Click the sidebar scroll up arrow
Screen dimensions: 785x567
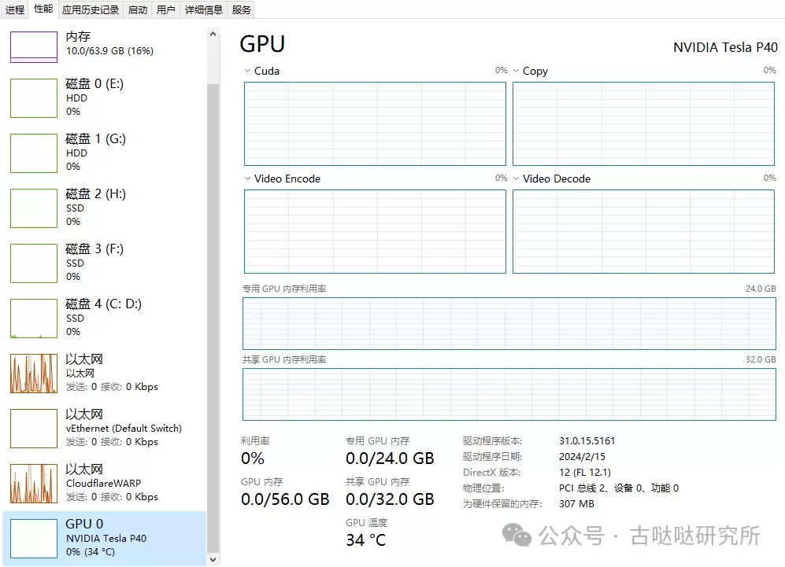pos(213,34)
